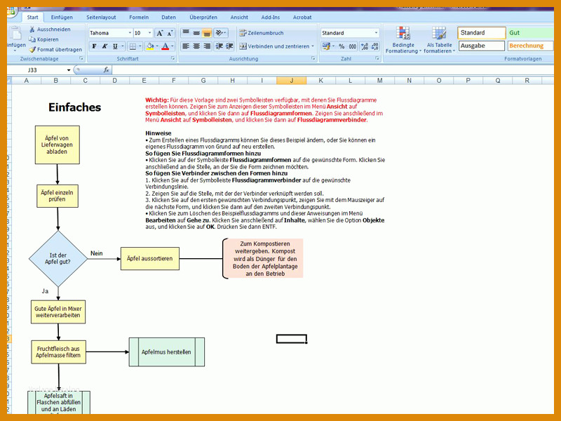Open Als Tabelle formatieren
Viewport: 561px width, 421px height.
(440, 40)
